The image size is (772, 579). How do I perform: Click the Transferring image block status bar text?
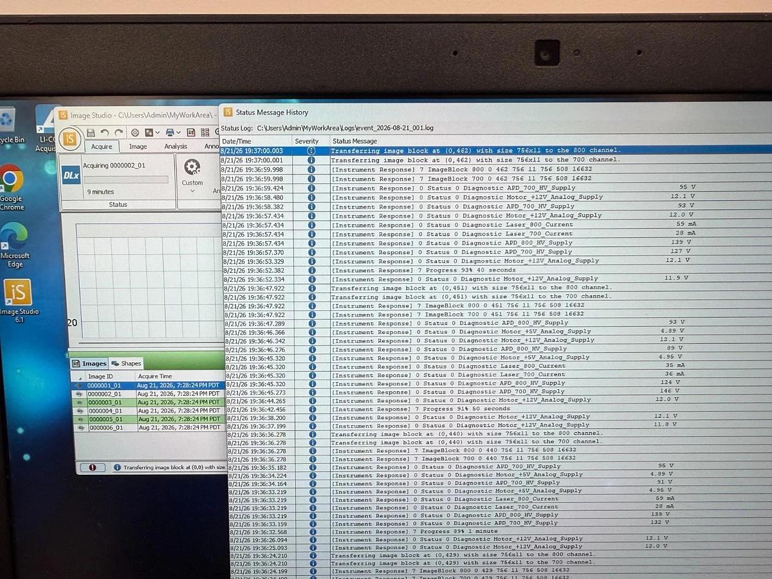coord(174,468)
